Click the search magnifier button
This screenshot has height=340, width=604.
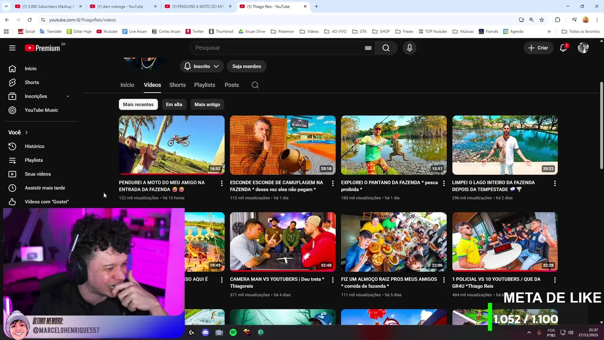click(x=386, y=48)
